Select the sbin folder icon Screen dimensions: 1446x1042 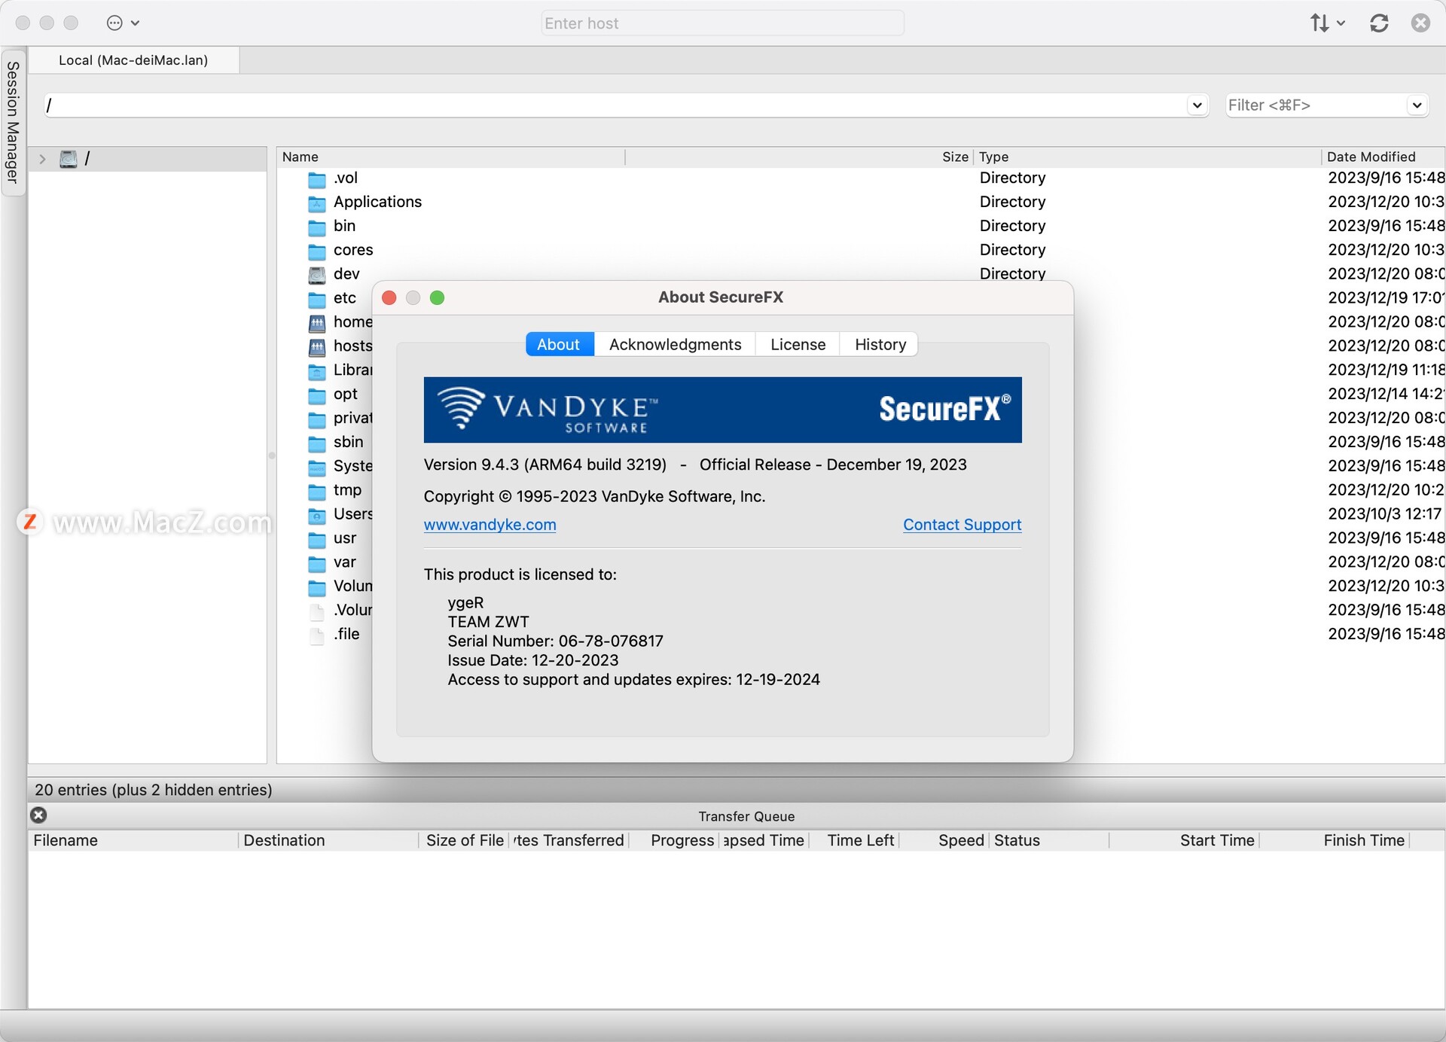[317, 443]
